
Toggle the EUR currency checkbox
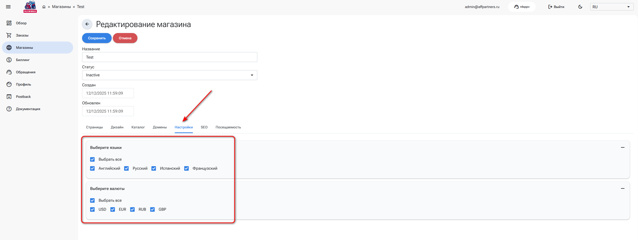(113, 209)
